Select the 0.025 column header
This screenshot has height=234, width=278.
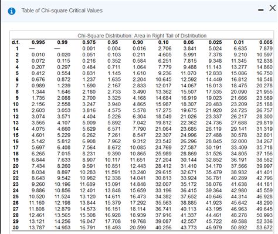(215, 42)
